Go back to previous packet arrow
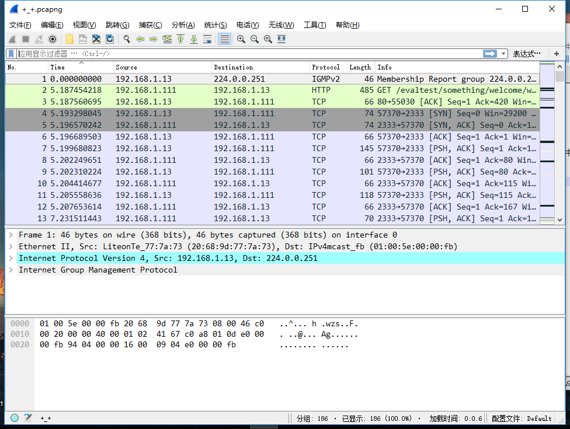Viewport: 570px width, 429px height. coord(140,39)
